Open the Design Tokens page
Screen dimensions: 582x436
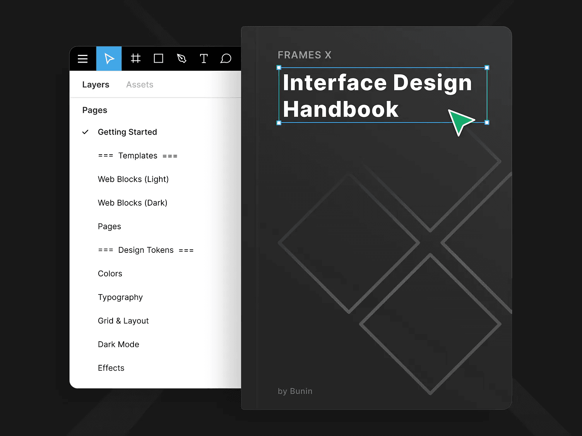[x=146, y=250]
